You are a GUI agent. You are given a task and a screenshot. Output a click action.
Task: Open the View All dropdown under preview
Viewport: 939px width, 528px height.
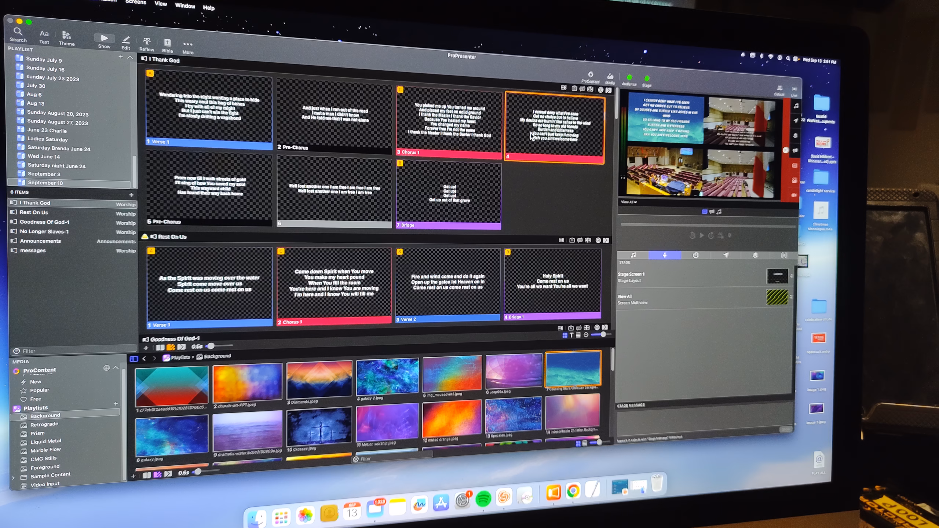tap(629, 202)
